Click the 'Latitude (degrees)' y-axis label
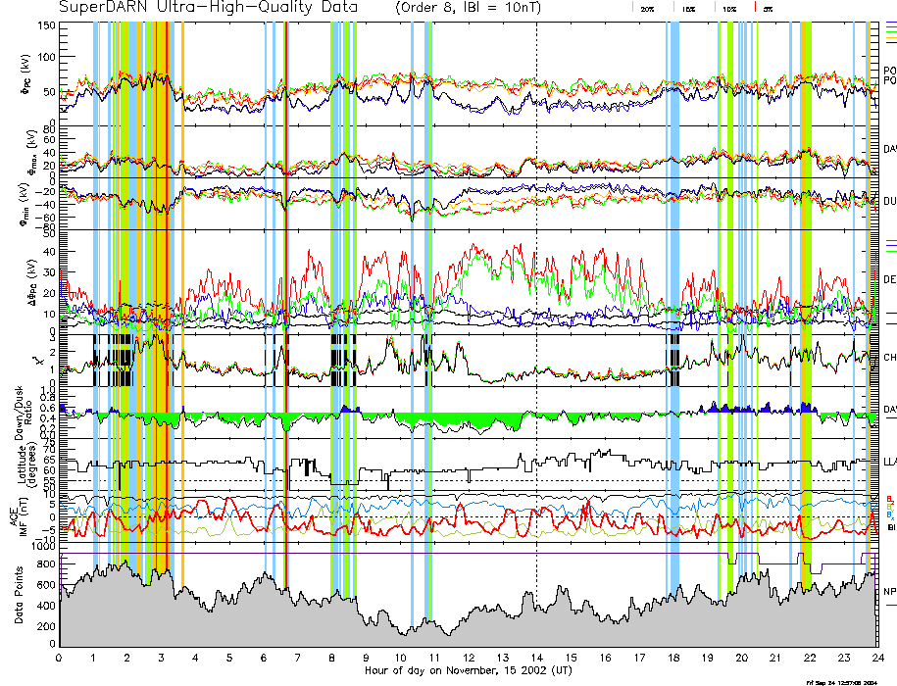This screenshot has width=897, height=686. point(25,465)
